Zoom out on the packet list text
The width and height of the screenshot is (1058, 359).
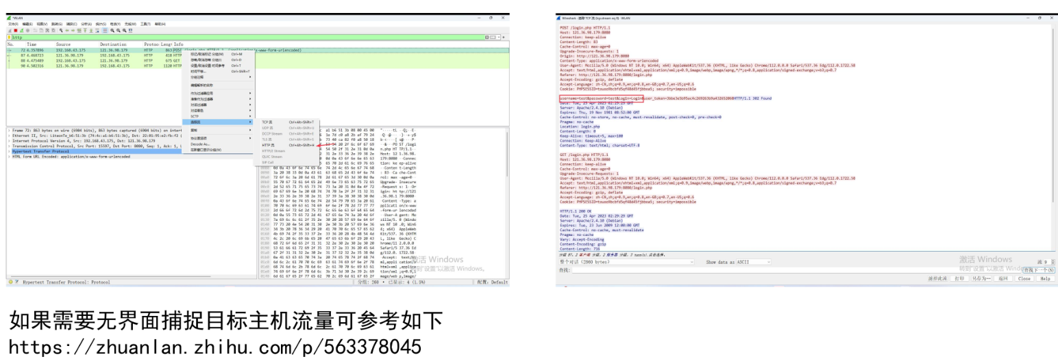119,31
